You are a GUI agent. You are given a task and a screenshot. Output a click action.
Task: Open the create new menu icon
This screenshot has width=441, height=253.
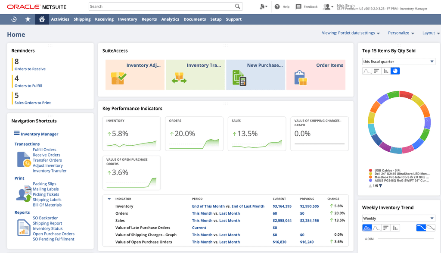[263, 6]
